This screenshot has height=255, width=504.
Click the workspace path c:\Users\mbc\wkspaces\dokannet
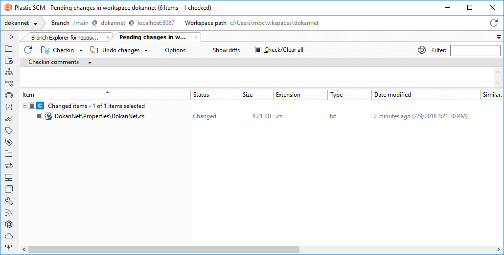coord(275,23)
